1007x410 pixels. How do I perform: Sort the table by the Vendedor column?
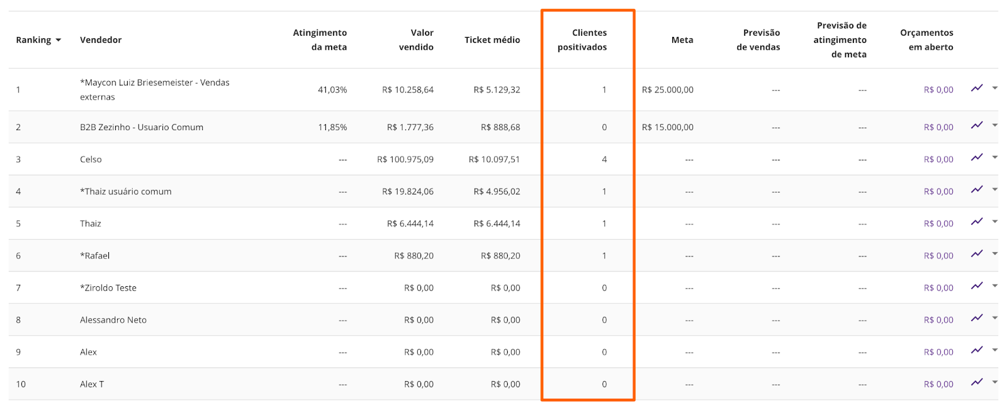[101, 40]
